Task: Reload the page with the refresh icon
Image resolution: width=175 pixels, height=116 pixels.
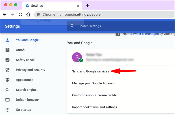Action: click(x=20, y=14)
